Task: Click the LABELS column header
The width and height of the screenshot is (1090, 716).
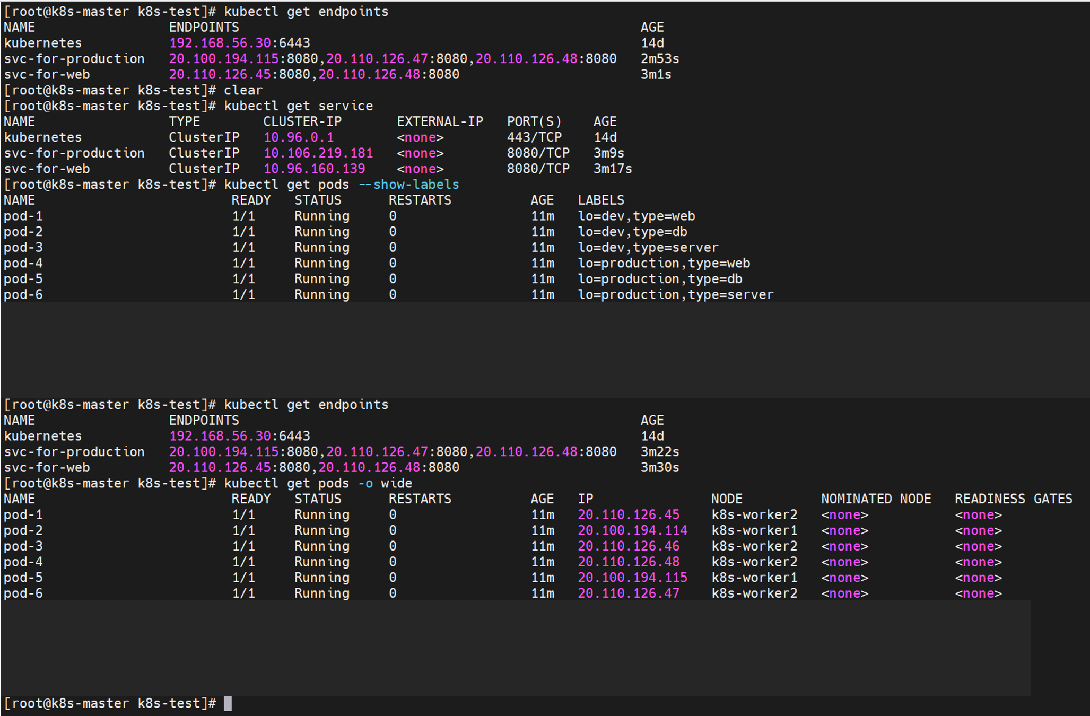Action: click(x=600, y=200)
